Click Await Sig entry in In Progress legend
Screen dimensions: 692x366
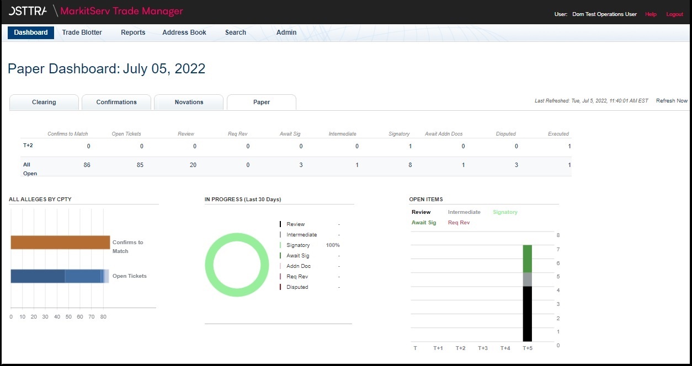[x=298, y=256]
